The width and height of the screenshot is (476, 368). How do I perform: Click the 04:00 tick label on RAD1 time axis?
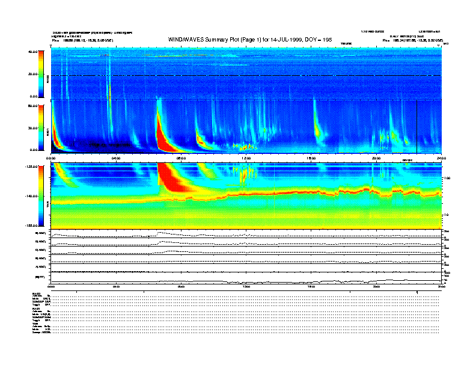pyautogui.click(x=116, y=158)
